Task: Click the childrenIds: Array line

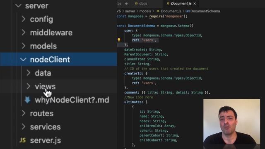Action: (x=157, y=126)
